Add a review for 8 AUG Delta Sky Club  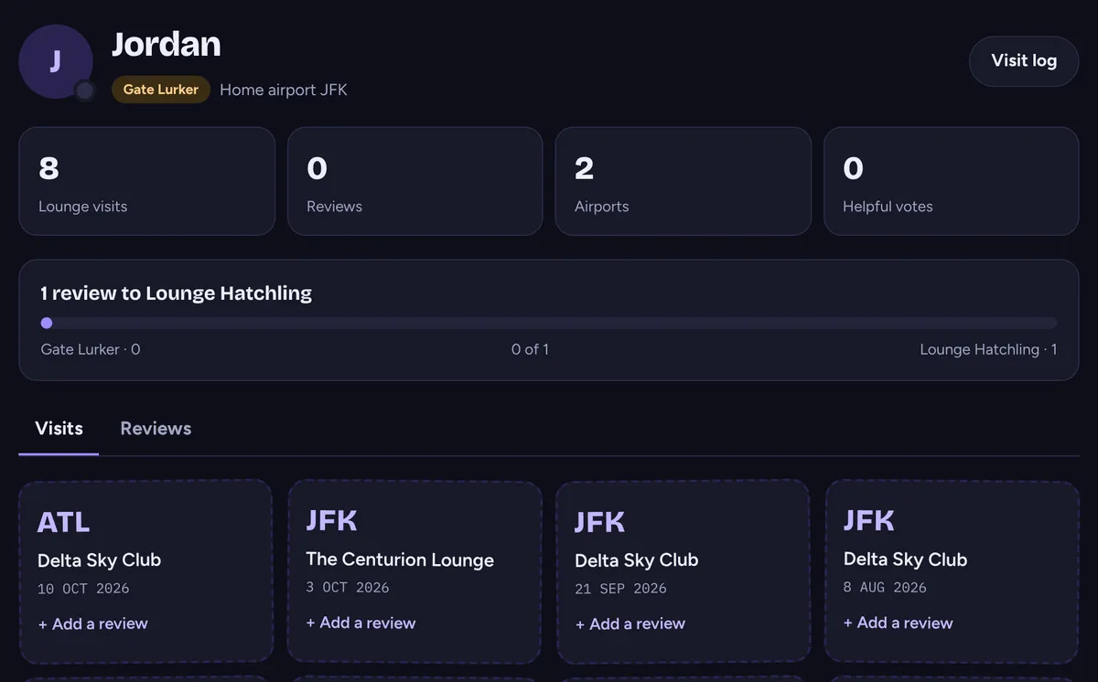(899, 623)
